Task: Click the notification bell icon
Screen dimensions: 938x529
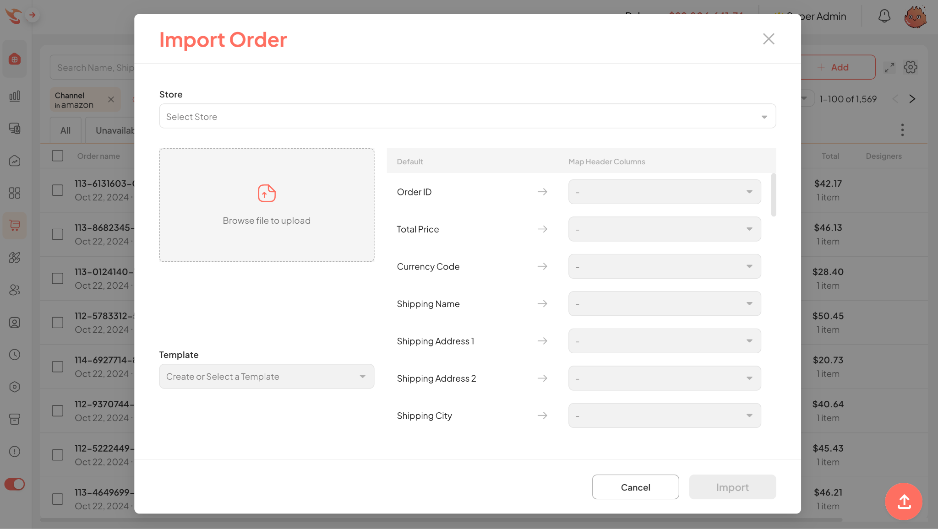Action: (x=884, y=16)
